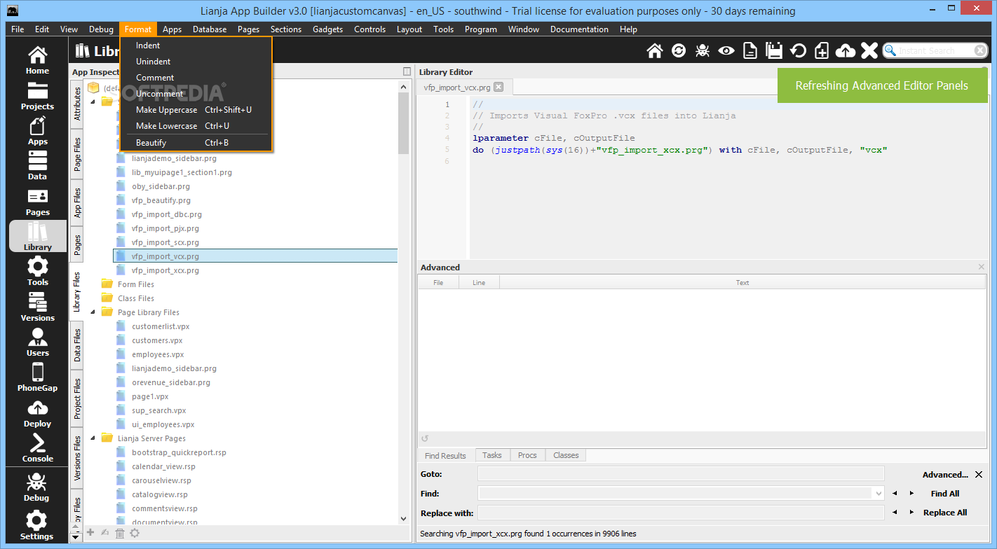Click the refresh circle icon in header
Viewport: 997px width, 549px height.
679,50
